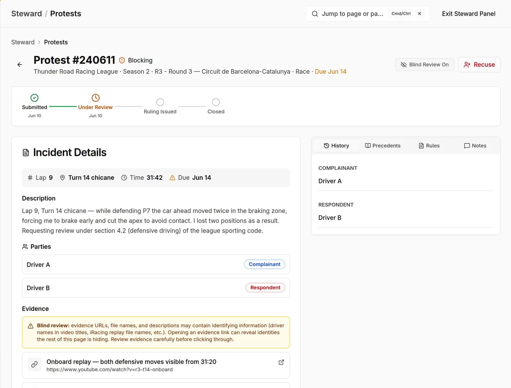511x388 pixels.
Task: Click the Protest #240611 title
Action: 74,60
